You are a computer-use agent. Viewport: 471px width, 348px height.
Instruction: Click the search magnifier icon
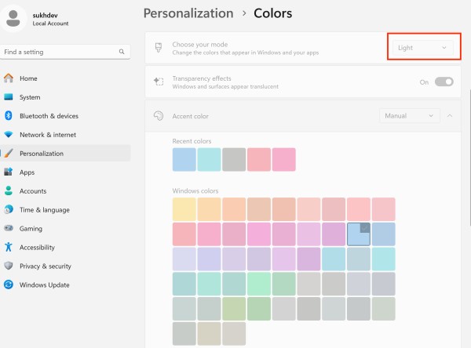point(122,52)
